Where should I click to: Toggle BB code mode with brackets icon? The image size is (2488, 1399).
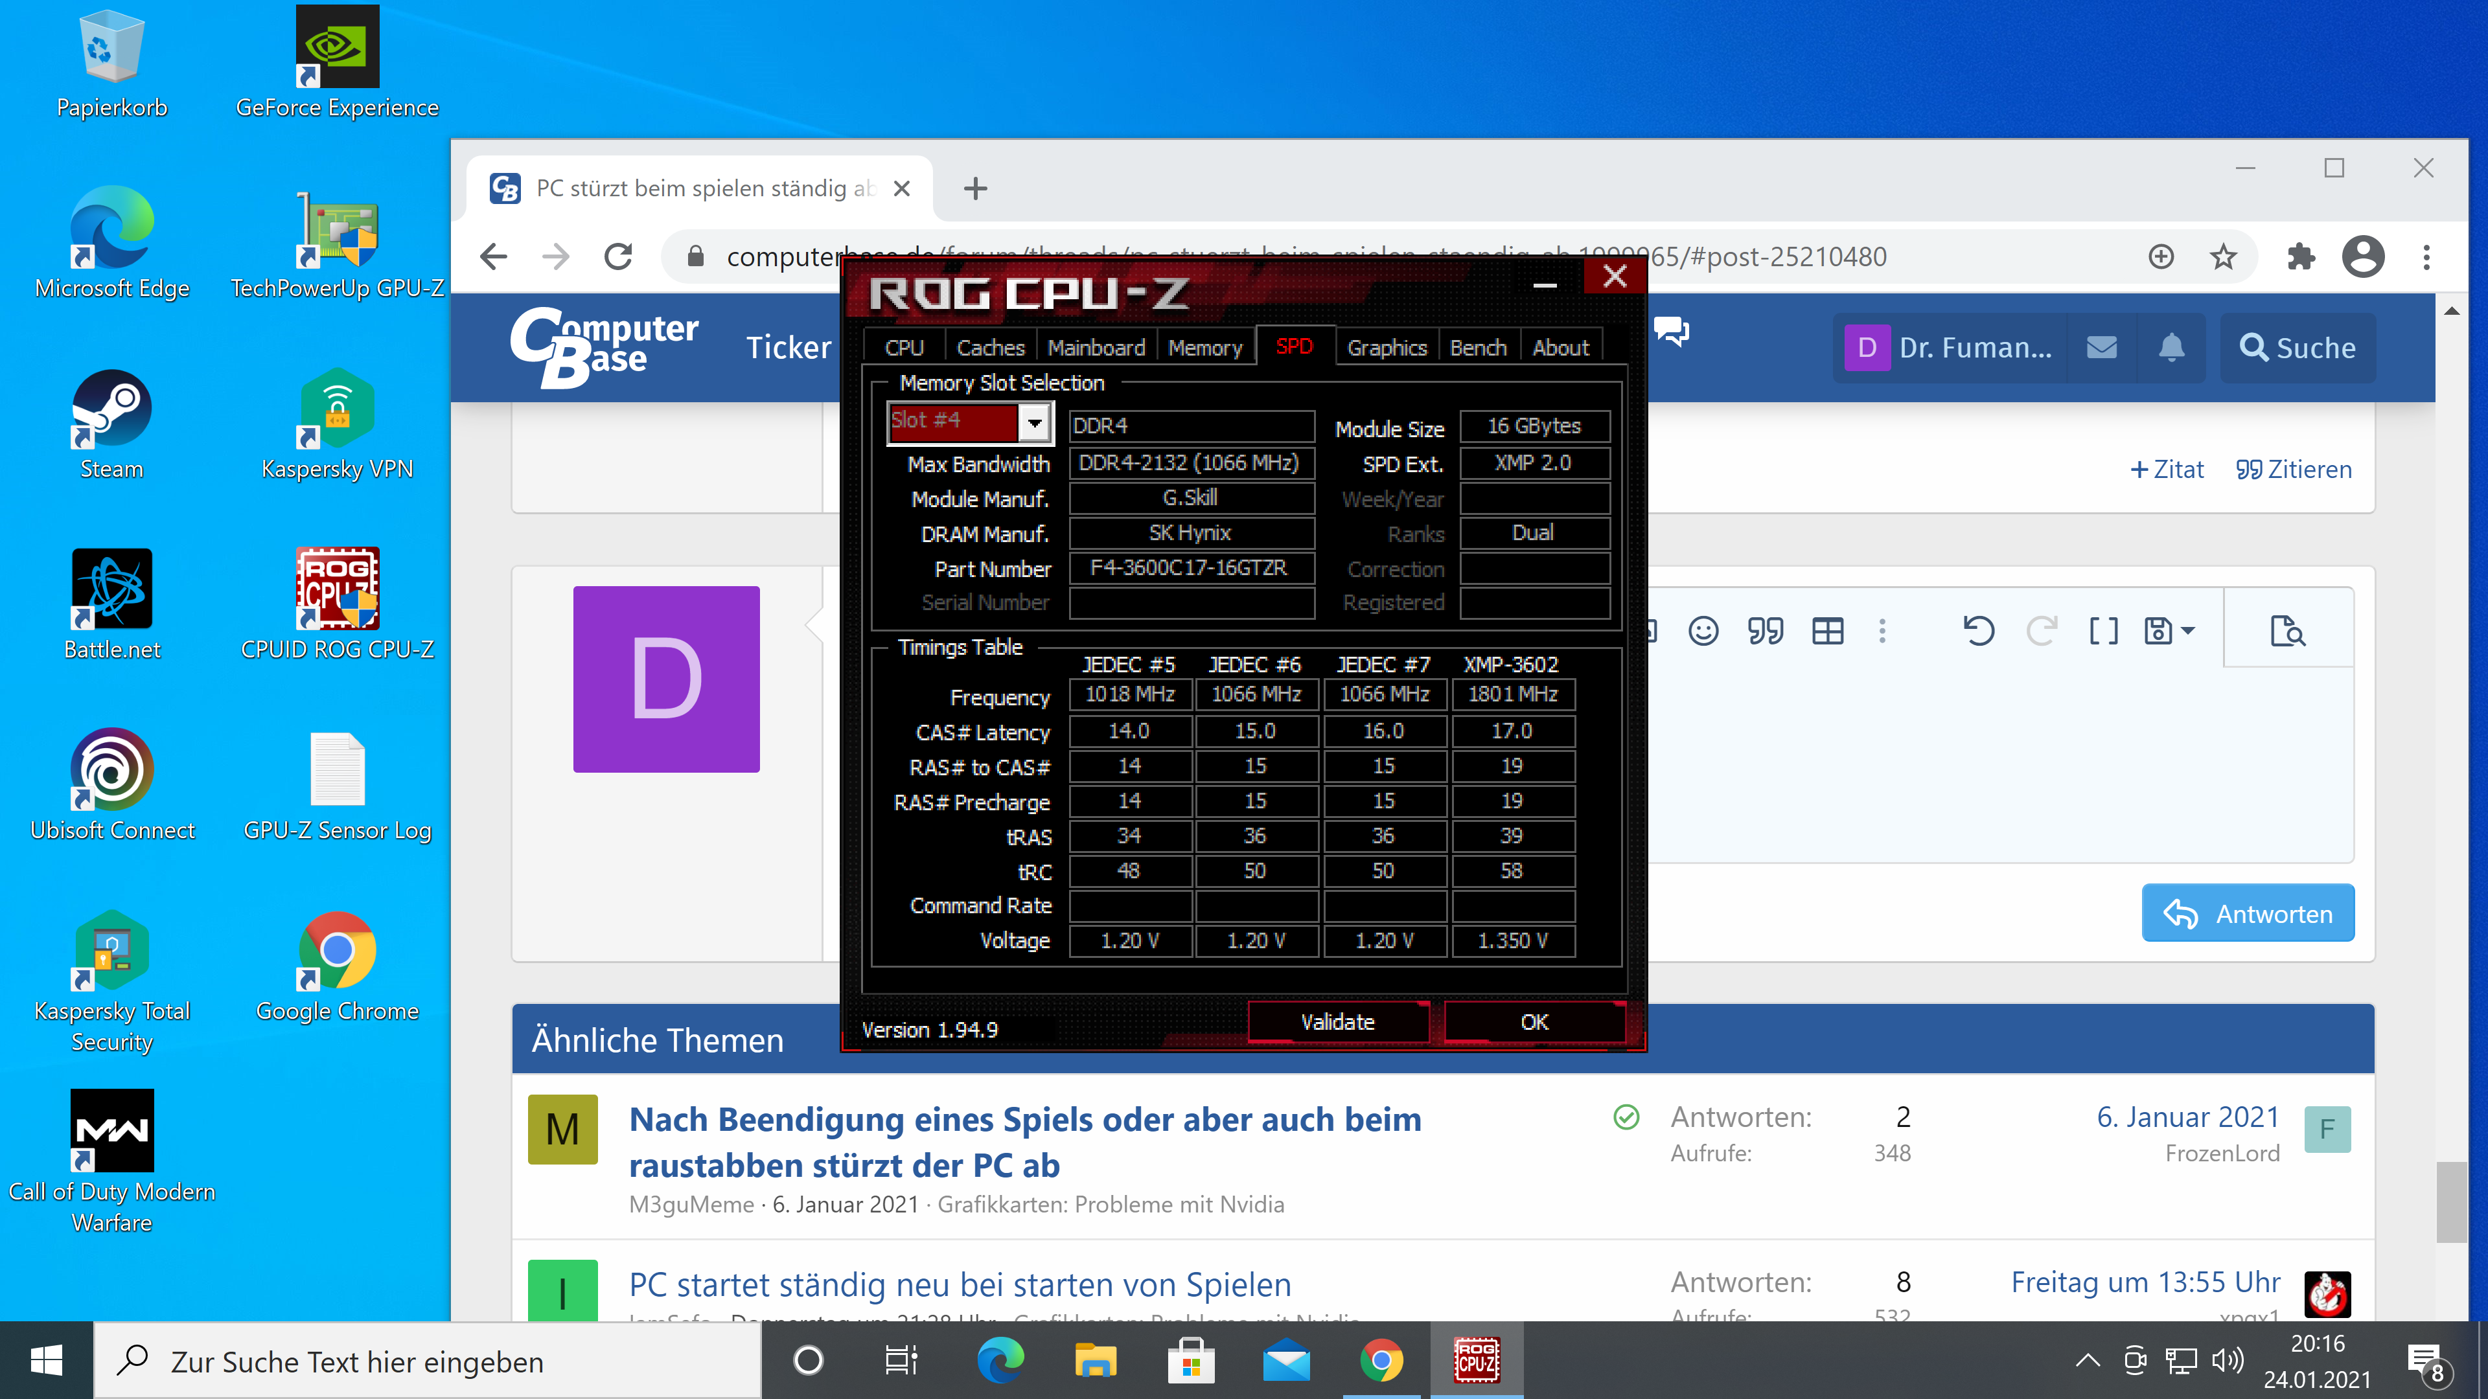click(x=2102, y=631)
